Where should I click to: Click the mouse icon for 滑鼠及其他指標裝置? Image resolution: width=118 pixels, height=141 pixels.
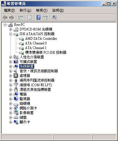point(16,90)
